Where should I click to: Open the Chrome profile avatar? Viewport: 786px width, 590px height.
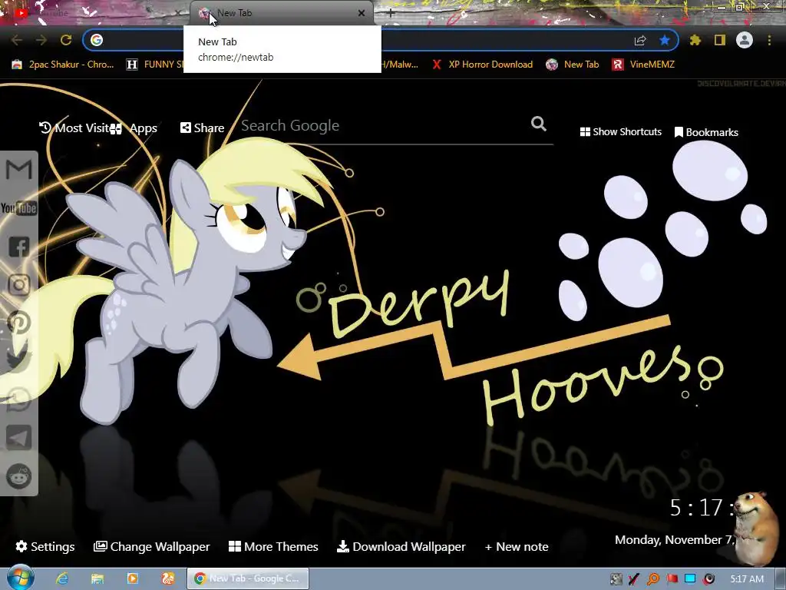point(745,40)
